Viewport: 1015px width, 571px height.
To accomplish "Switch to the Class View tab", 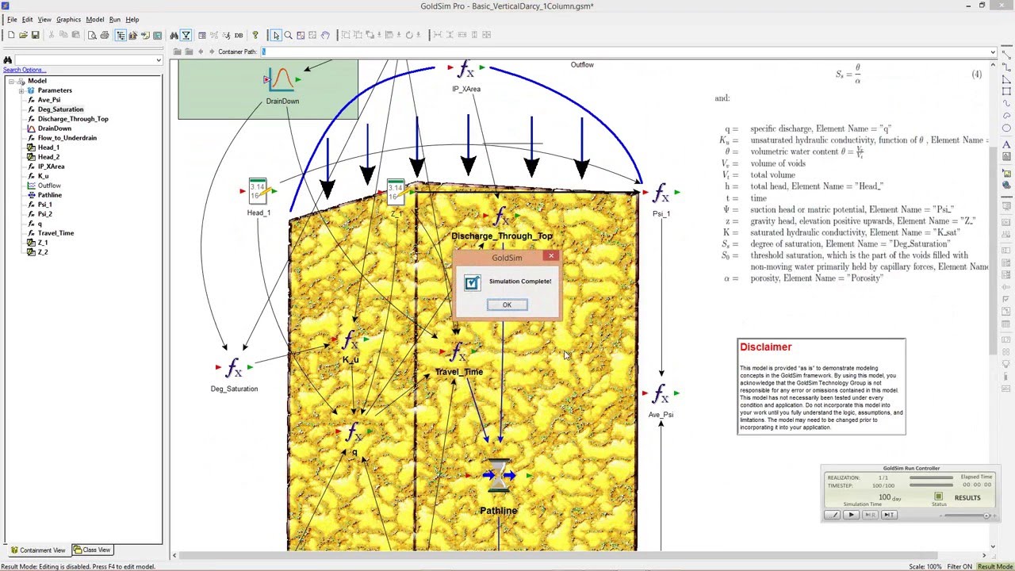I will pos(92,550).
